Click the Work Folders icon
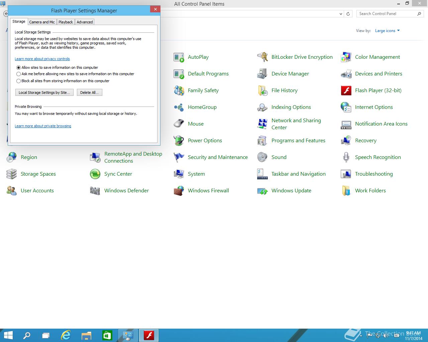 point(346,191)
